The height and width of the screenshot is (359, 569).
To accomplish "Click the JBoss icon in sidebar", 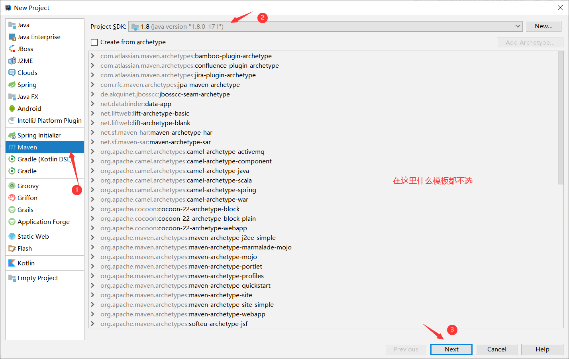I will (12, 49).
